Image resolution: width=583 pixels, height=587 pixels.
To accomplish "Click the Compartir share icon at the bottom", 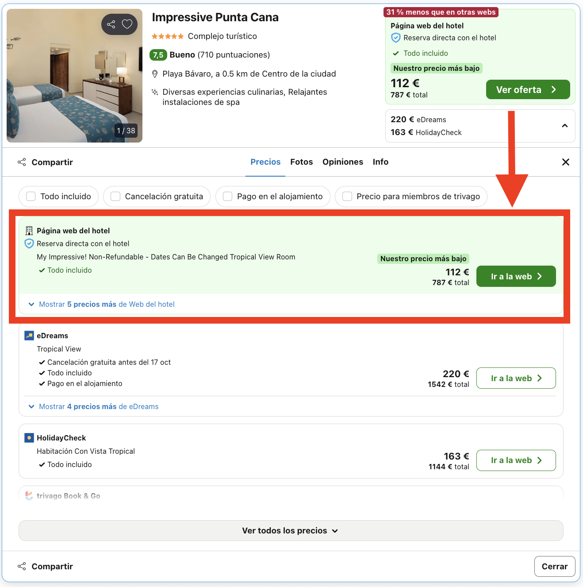I will (x=22, y=566).
